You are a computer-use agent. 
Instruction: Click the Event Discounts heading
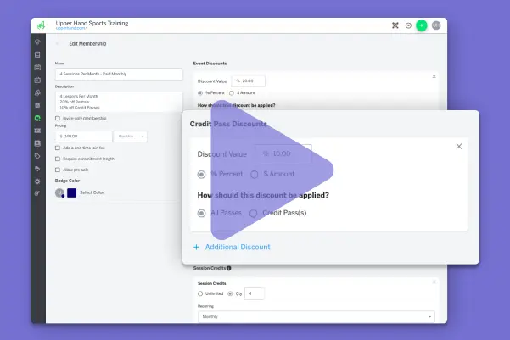(210, 64)
